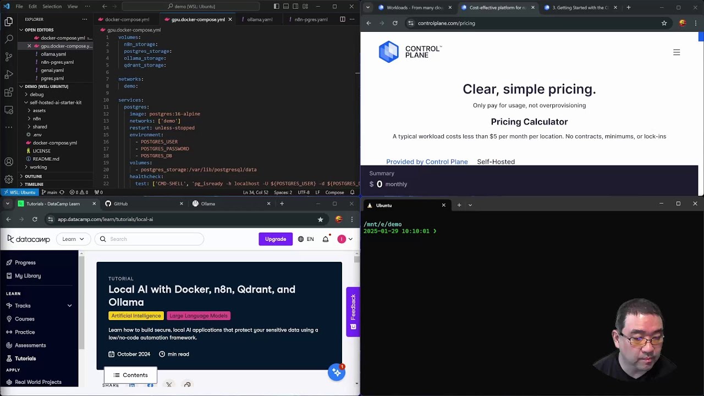Open VS Code Manage gear icon
Screen dimensions: 704x396
click(9, 179)
